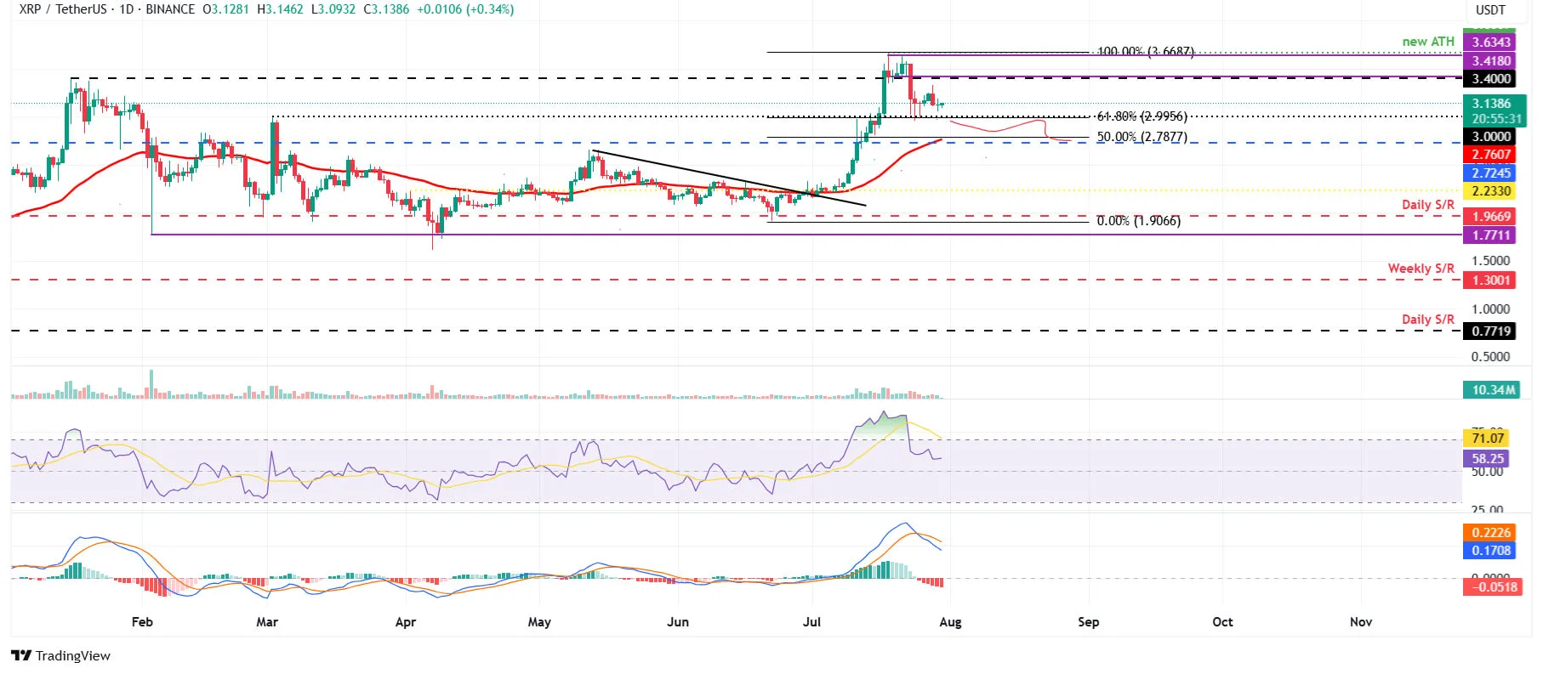
Task: Select the blue 2.7245 price label
Action: [x=1491, y=173]
